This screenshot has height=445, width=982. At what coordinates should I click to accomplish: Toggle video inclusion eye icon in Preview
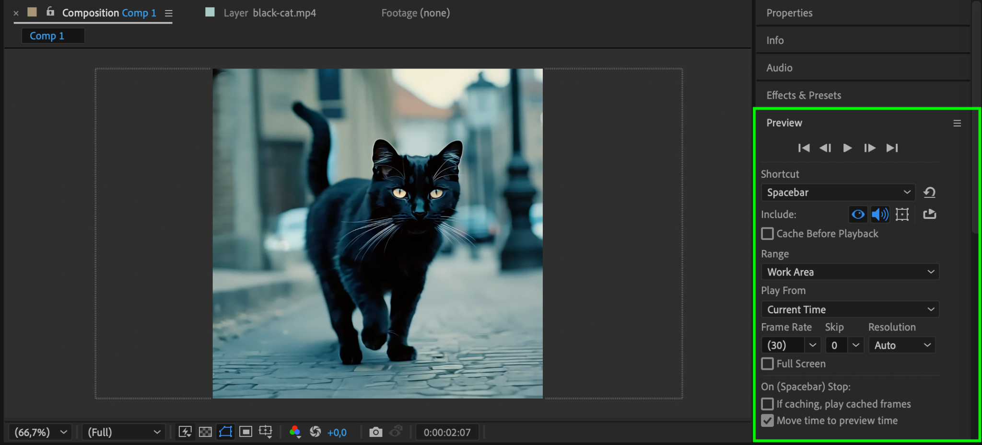point(858,214)
